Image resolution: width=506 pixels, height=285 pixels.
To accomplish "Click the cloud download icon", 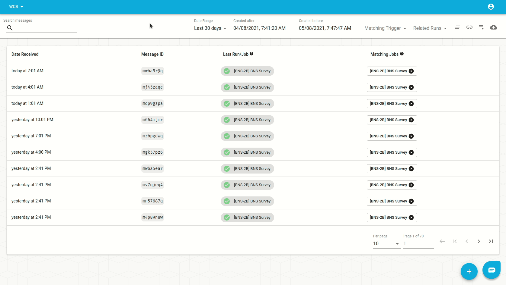I will click(x=494, y=27).
